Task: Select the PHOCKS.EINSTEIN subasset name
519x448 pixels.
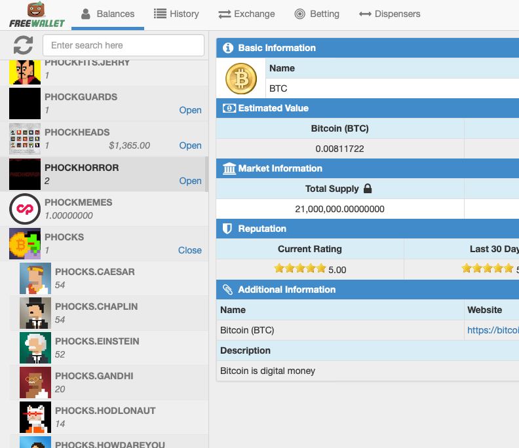Action: [97, 341]
